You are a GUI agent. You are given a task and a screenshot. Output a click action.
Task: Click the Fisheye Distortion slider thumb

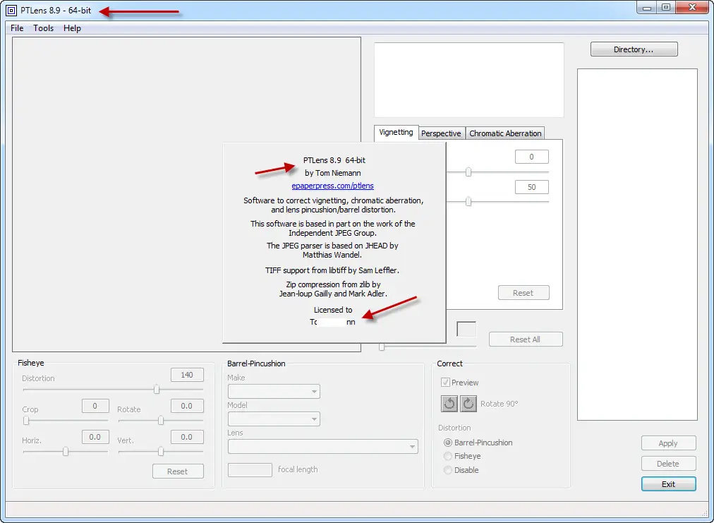(x=157, y=390)
